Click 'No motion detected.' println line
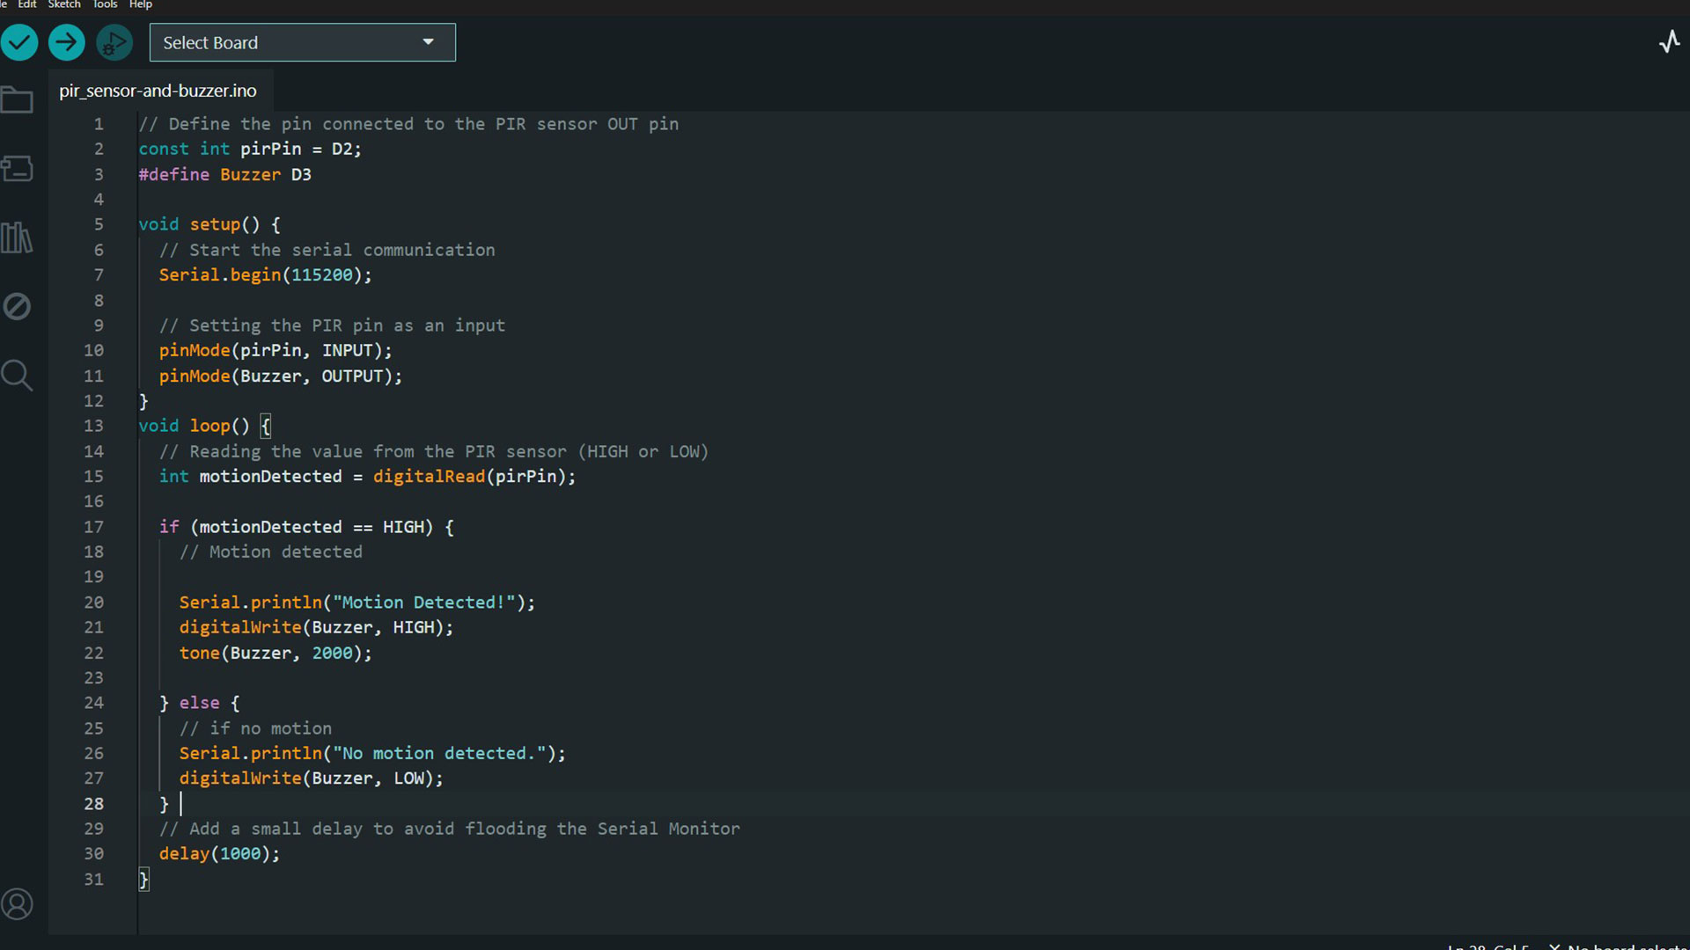 (x=372, y=753)
